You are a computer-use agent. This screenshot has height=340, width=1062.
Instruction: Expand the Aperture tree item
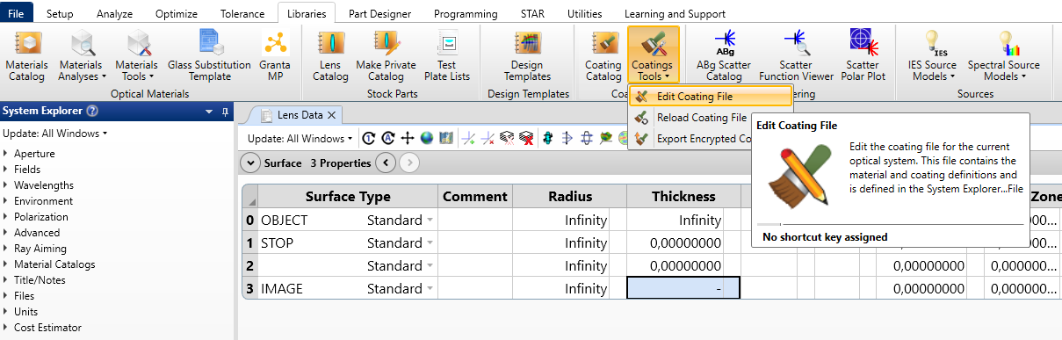click(6, 154)
